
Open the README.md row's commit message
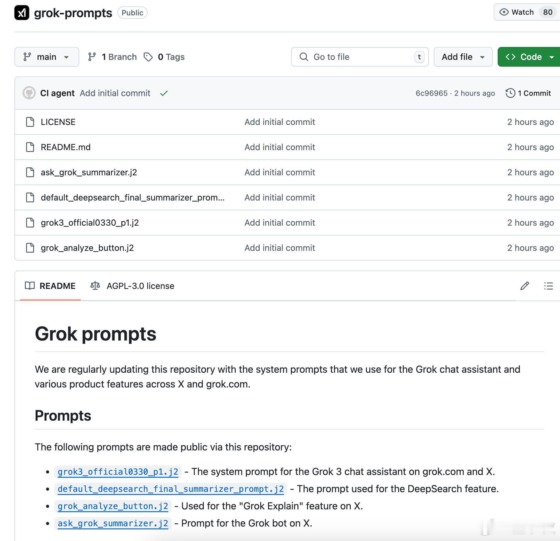tap(280, 147)
